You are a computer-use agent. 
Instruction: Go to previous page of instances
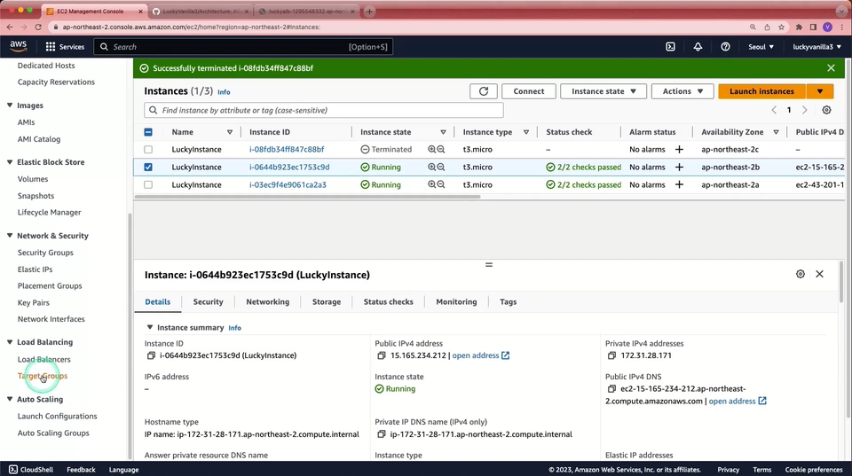[774, 110]
